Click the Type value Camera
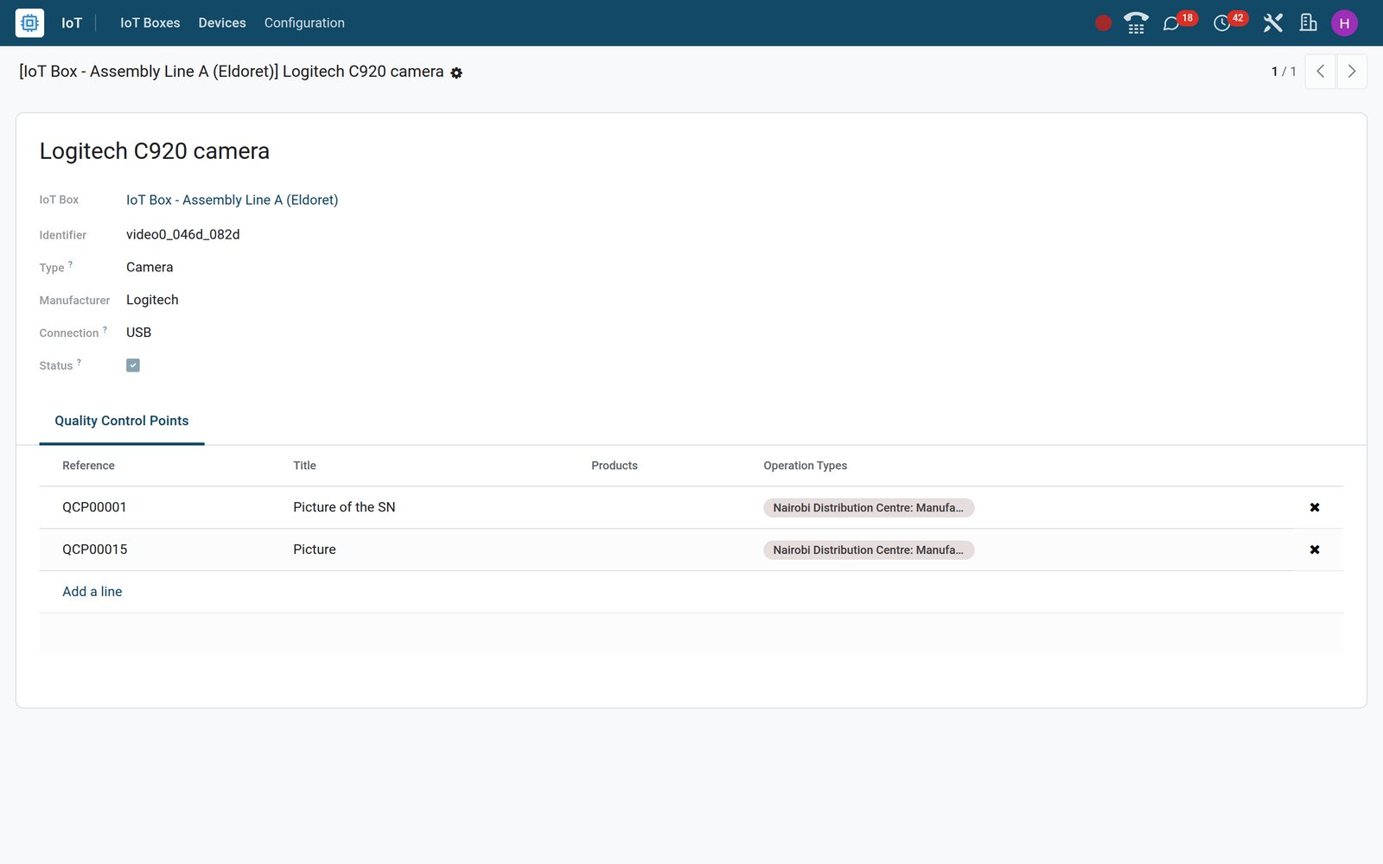This screenshot has height=864, width=1383. click(x=150, y=267)
